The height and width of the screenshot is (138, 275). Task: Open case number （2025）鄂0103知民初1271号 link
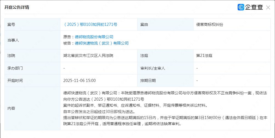(90, 24)
